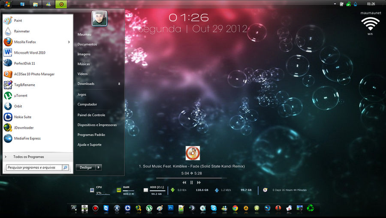Open Orbit downloader

coord(38,106)
